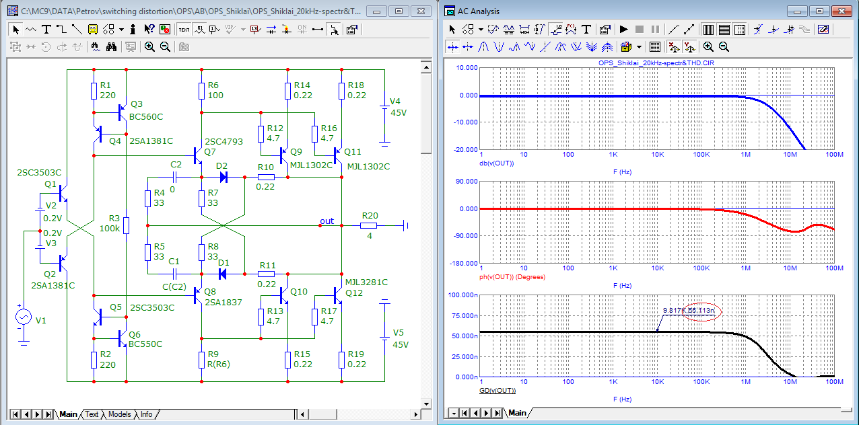Viewport: 859px width, 425px height.
Task: Select the diagonal wire drawing tool
Action: coord(77,30)
